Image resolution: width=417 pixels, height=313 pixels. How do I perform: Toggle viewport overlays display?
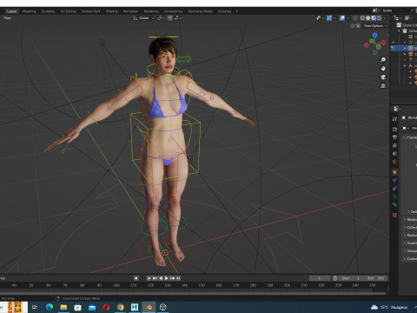(342, 18)
